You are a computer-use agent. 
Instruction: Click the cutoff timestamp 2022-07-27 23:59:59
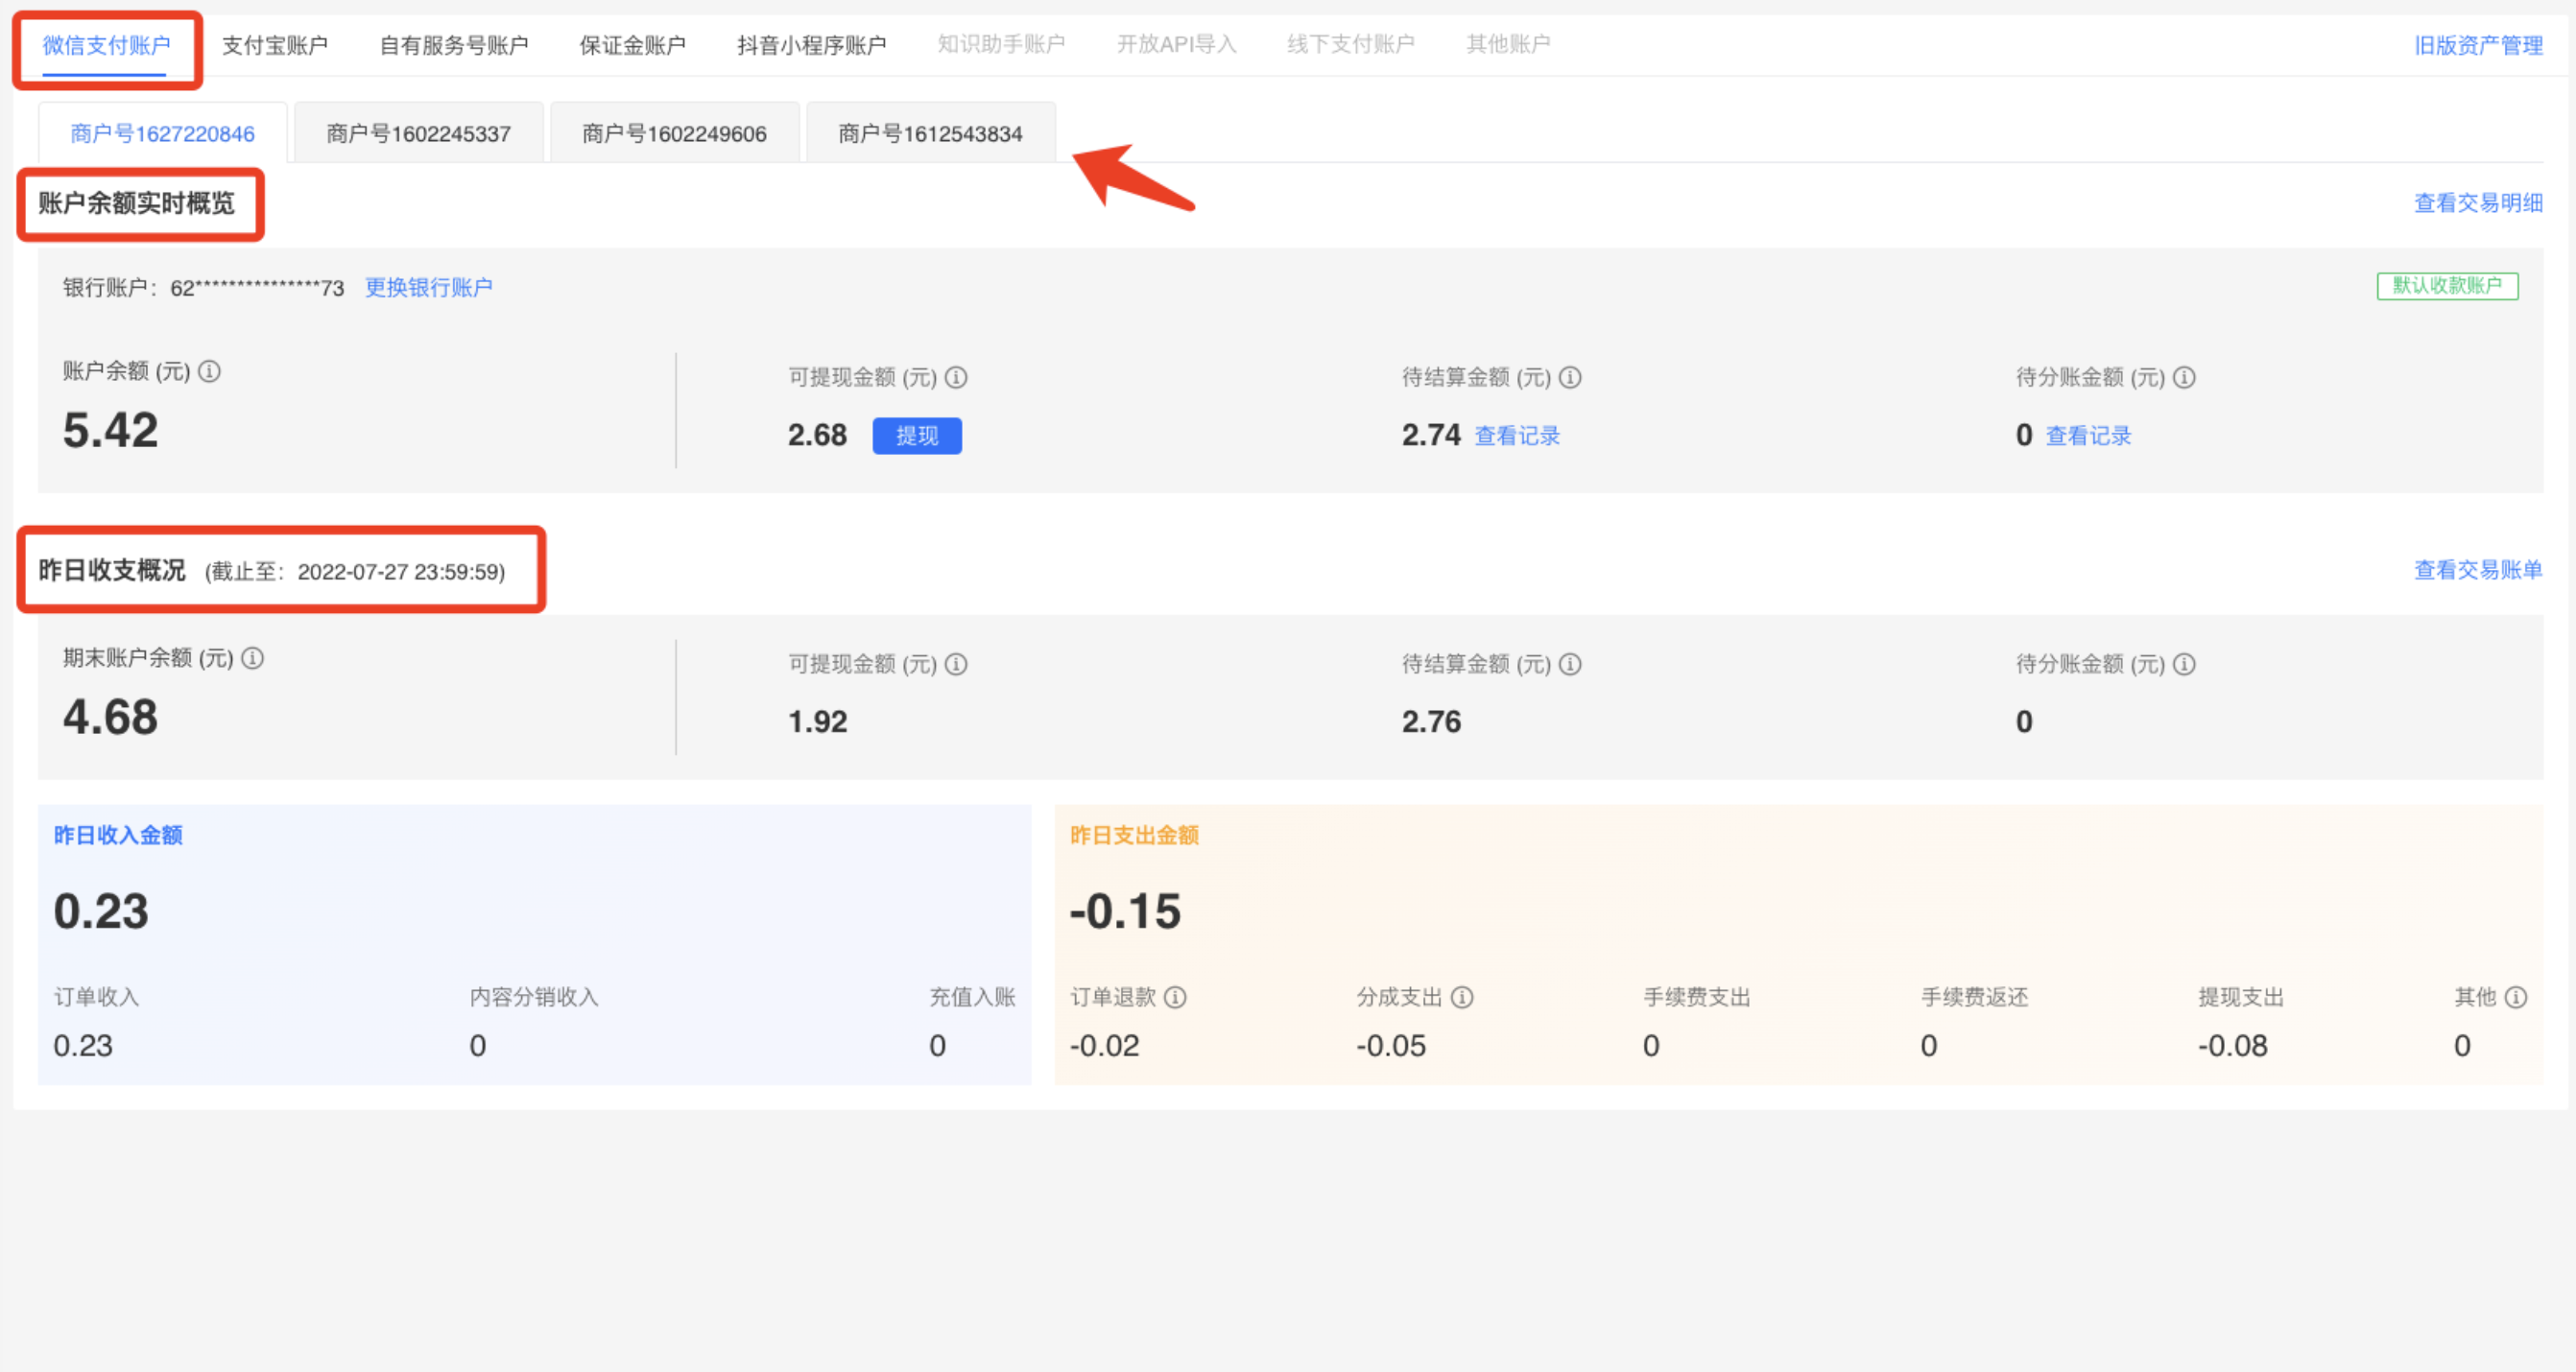click(x=398, y=573)
